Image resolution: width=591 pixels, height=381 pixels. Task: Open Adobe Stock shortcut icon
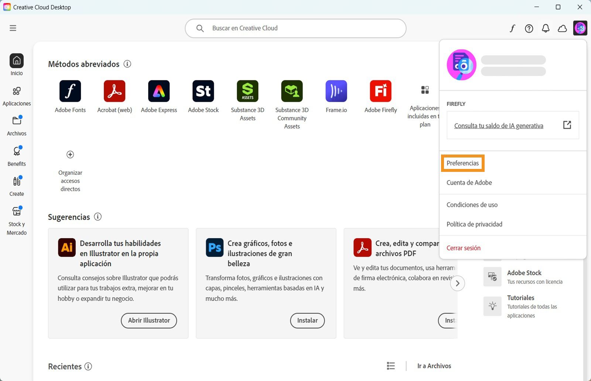(203, 91)
